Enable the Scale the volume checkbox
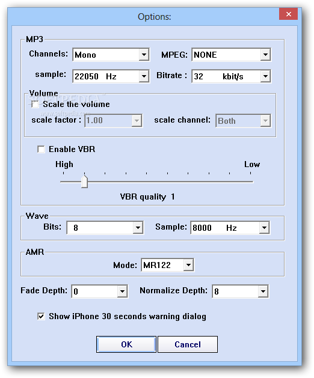 click(x=35, y=105)
